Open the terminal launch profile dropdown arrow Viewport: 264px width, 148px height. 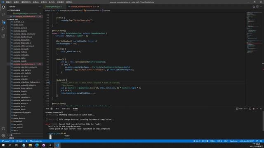click(247, 109)
